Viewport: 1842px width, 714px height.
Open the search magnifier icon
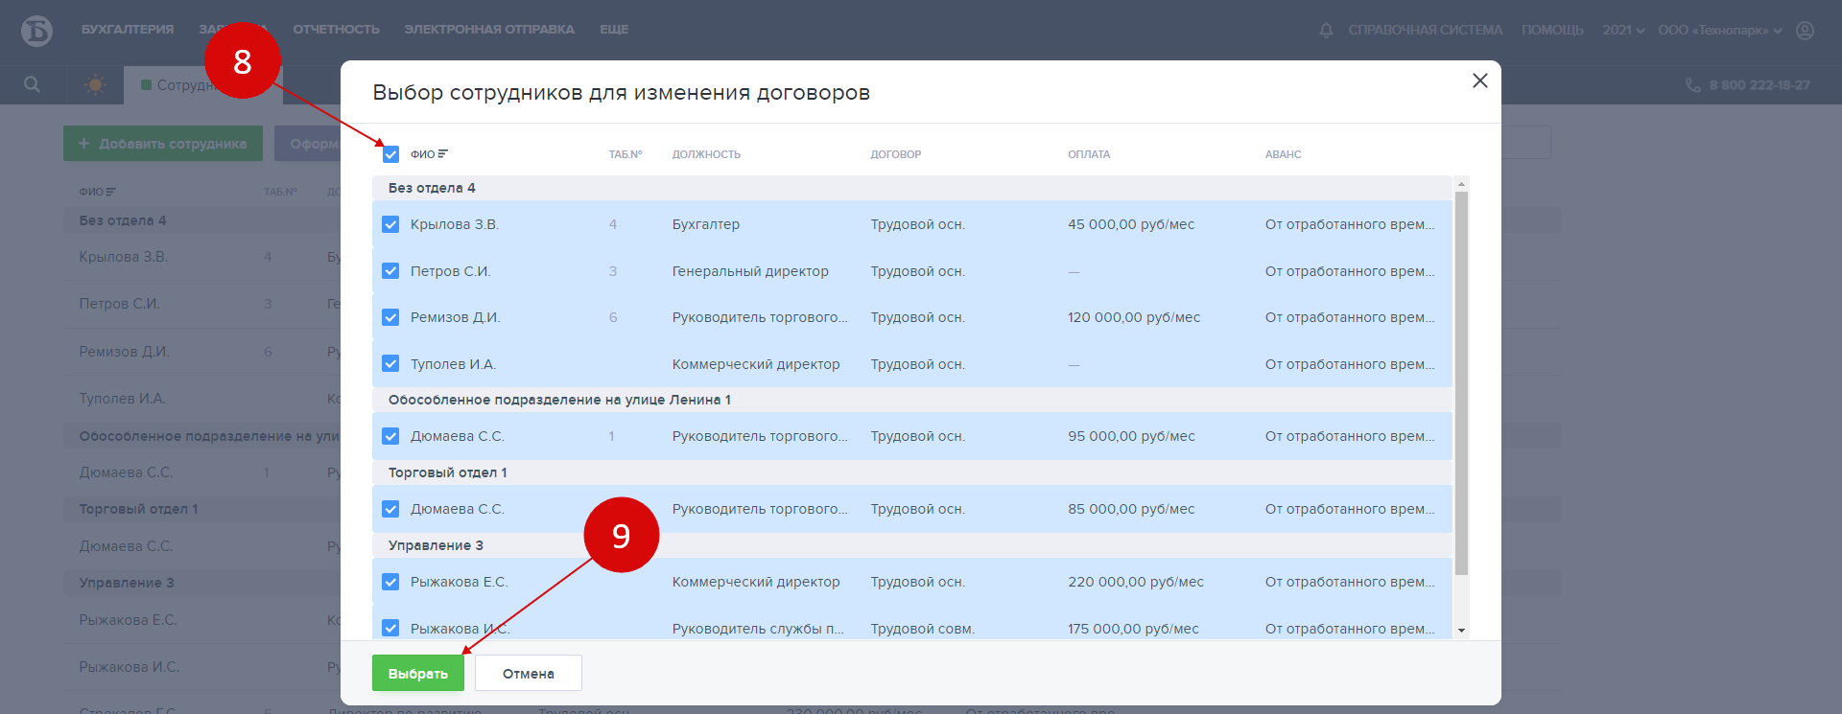32,84
